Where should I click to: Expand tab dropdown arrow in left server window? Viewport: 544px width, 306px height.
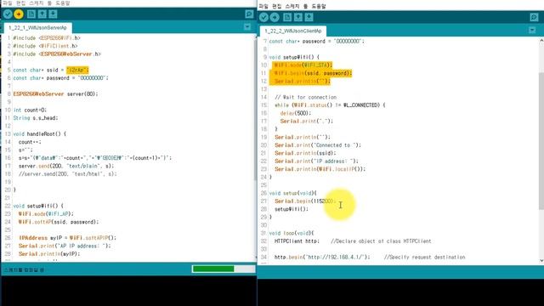247,26
